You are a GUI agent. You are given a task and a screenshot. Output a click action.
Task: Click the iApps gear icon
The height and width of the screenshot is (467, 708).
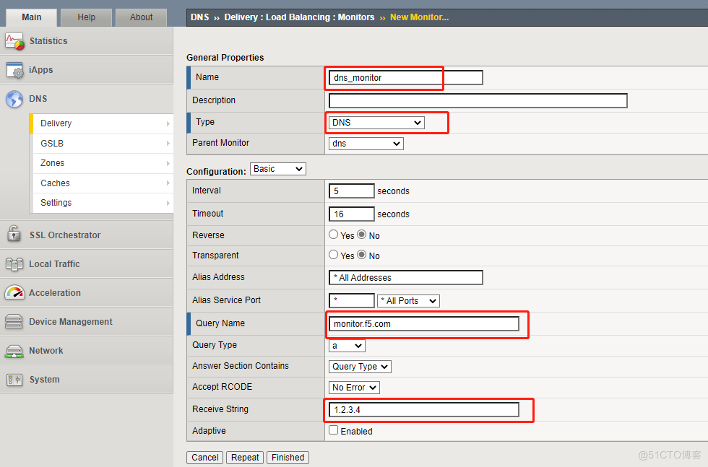(x=14, y=70)
